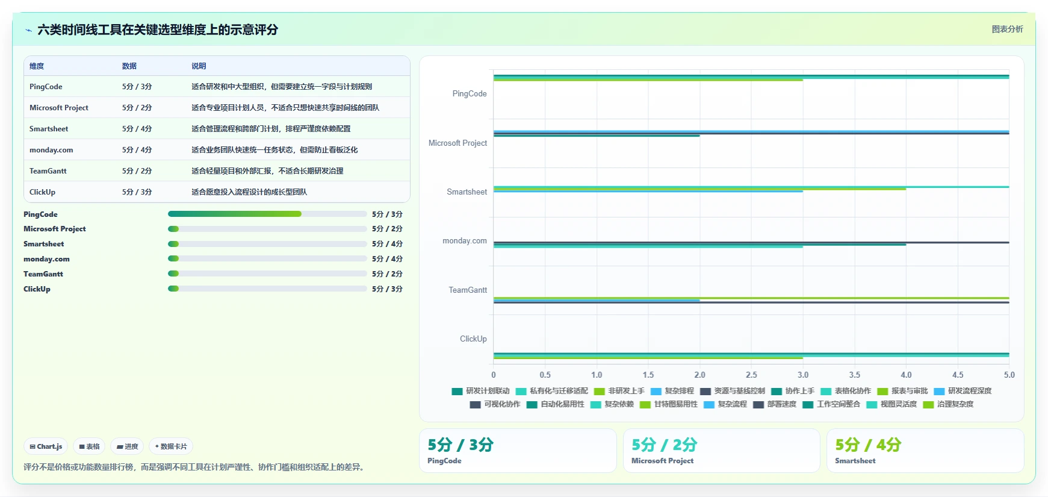The height and width of the screenshot is (497, 1048).
Task: Click description '适合轻量项目和外部汇报'
Action: click(x=267, y=171)
